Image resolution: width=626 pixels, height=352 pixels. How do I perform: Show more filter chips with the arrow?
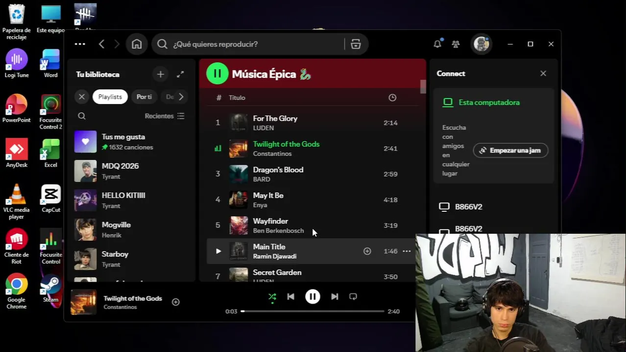click(181, 97)
